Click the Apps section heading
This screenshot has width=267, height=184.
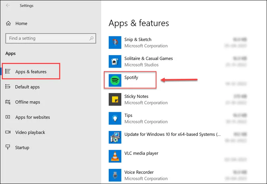(10, 54)
